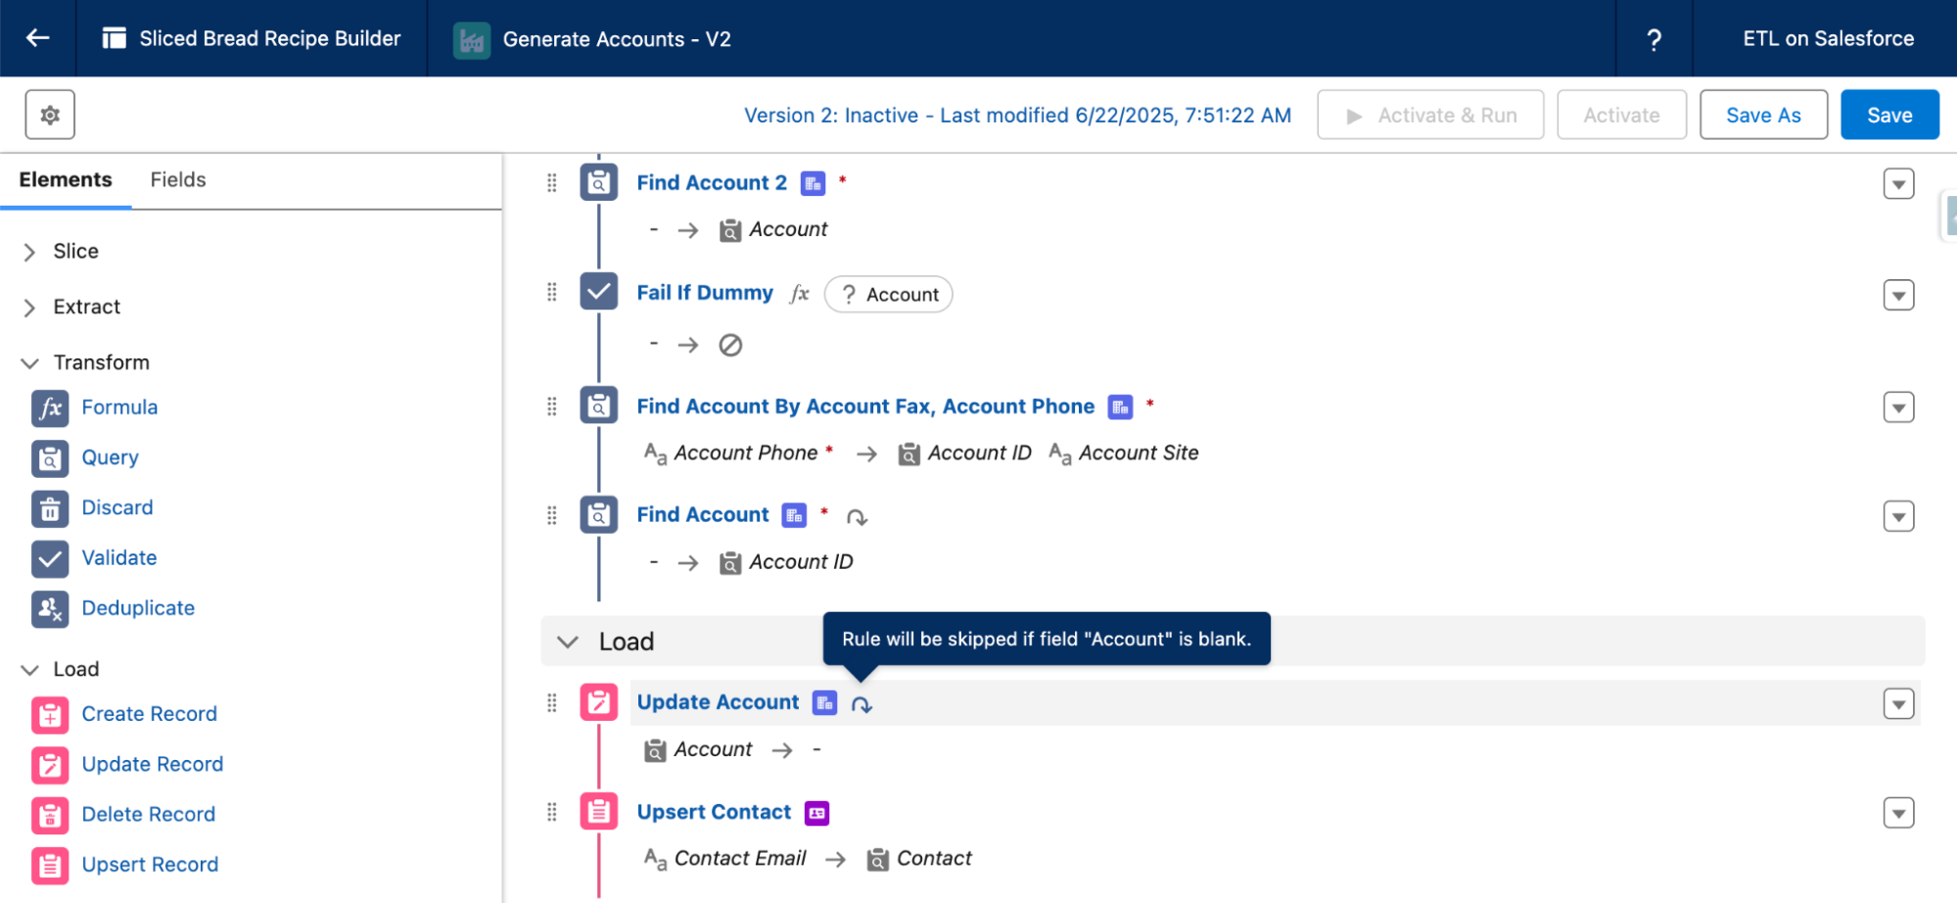Collapse the Load group in recipe canvas
Image resolution: width=1957 pixels, height=904 pixels.
[x=567, y=642]
